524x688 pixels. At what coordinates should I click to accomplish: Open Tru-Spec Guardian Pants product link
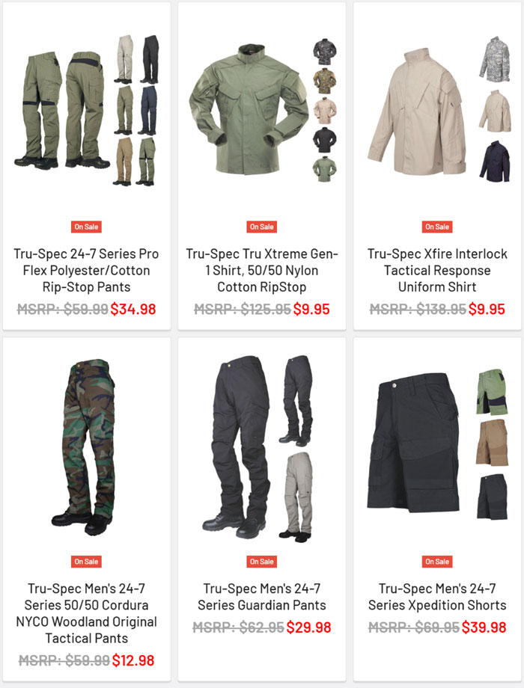coord(262,597)
